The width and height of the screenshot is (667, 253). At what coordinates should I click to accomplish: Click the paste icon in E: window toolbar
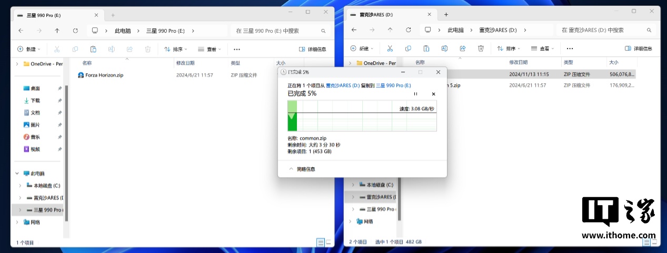pyautogui.click(x=93, y=49)
